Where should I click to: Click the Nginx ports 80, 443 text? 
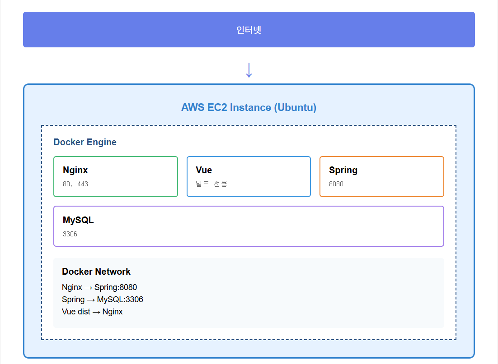coord(75,184)
